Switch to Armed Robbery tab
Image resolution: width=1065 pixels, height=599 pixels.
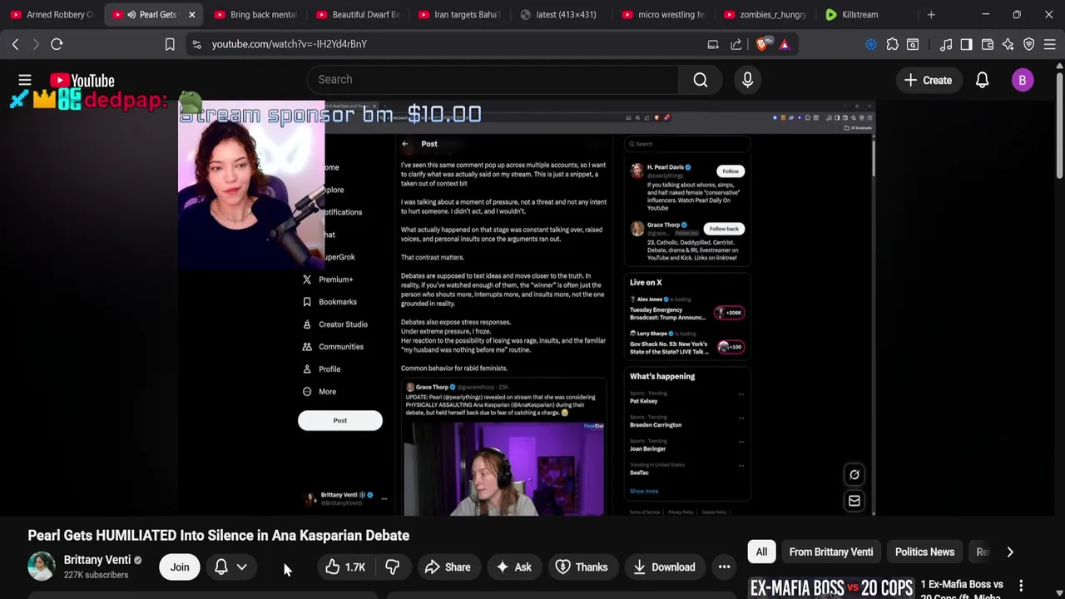point(51,15)
